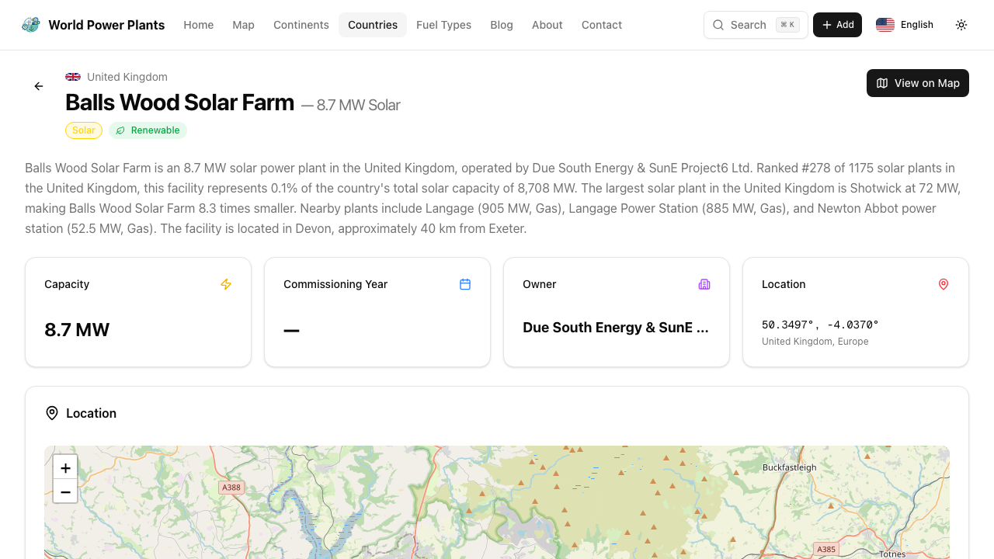
Task: Click the map icon inside View on Map button
Action: pyautogui.click(x=882, y=83)
